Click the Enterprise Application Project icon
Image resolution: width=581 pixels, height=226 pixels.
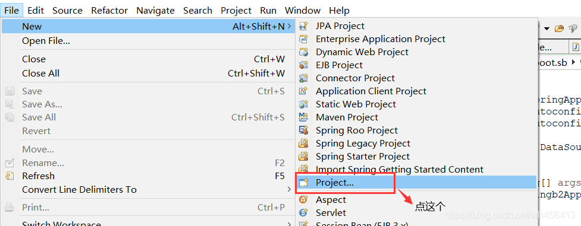(303, 39)
